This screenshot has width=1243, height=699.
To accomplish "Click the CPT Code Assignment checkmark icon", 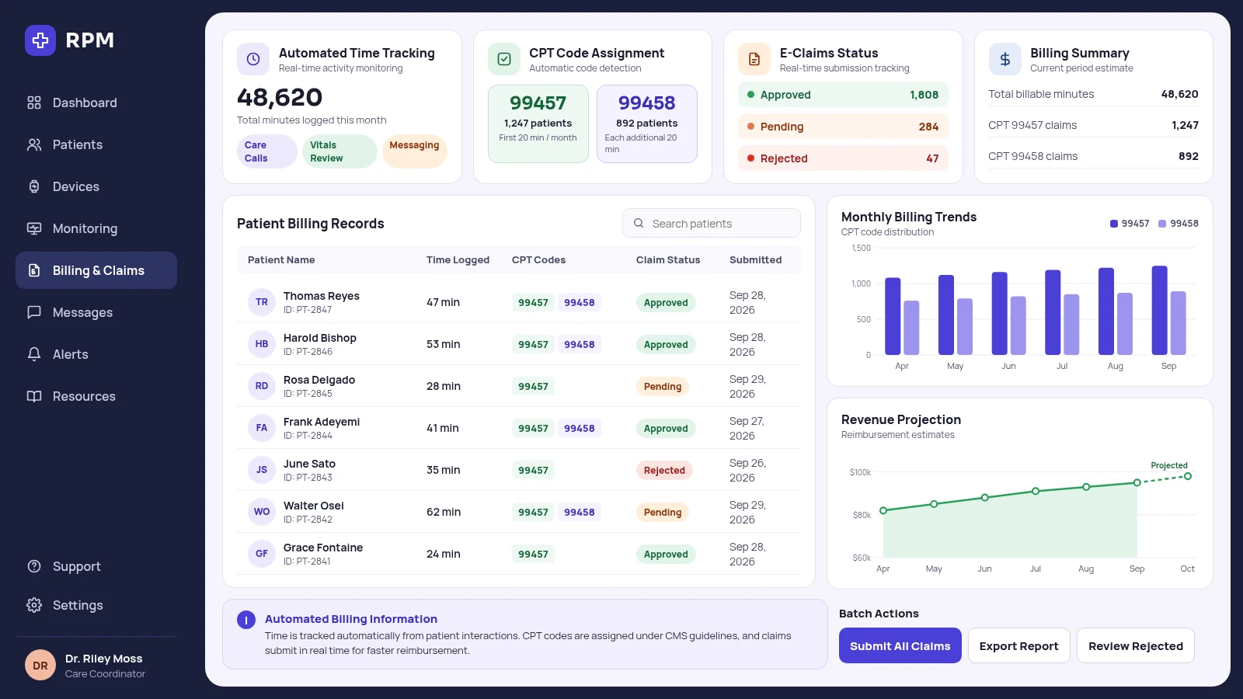I will [x=504, y=59].
